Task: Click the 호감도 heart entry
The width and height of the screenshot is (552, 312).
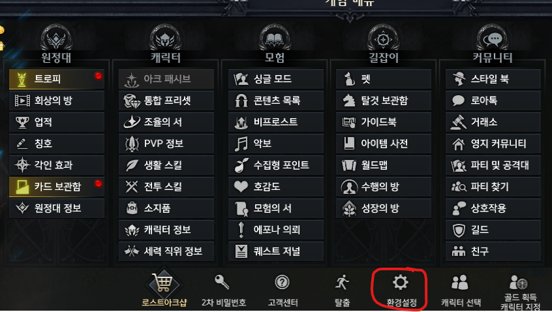Action: 275,187
